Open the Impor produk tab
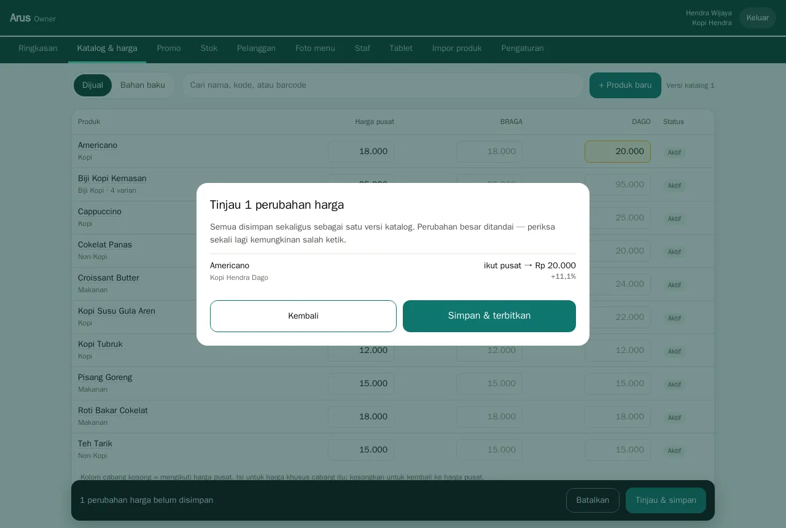The image size is (786, 528). coord(457,49)
